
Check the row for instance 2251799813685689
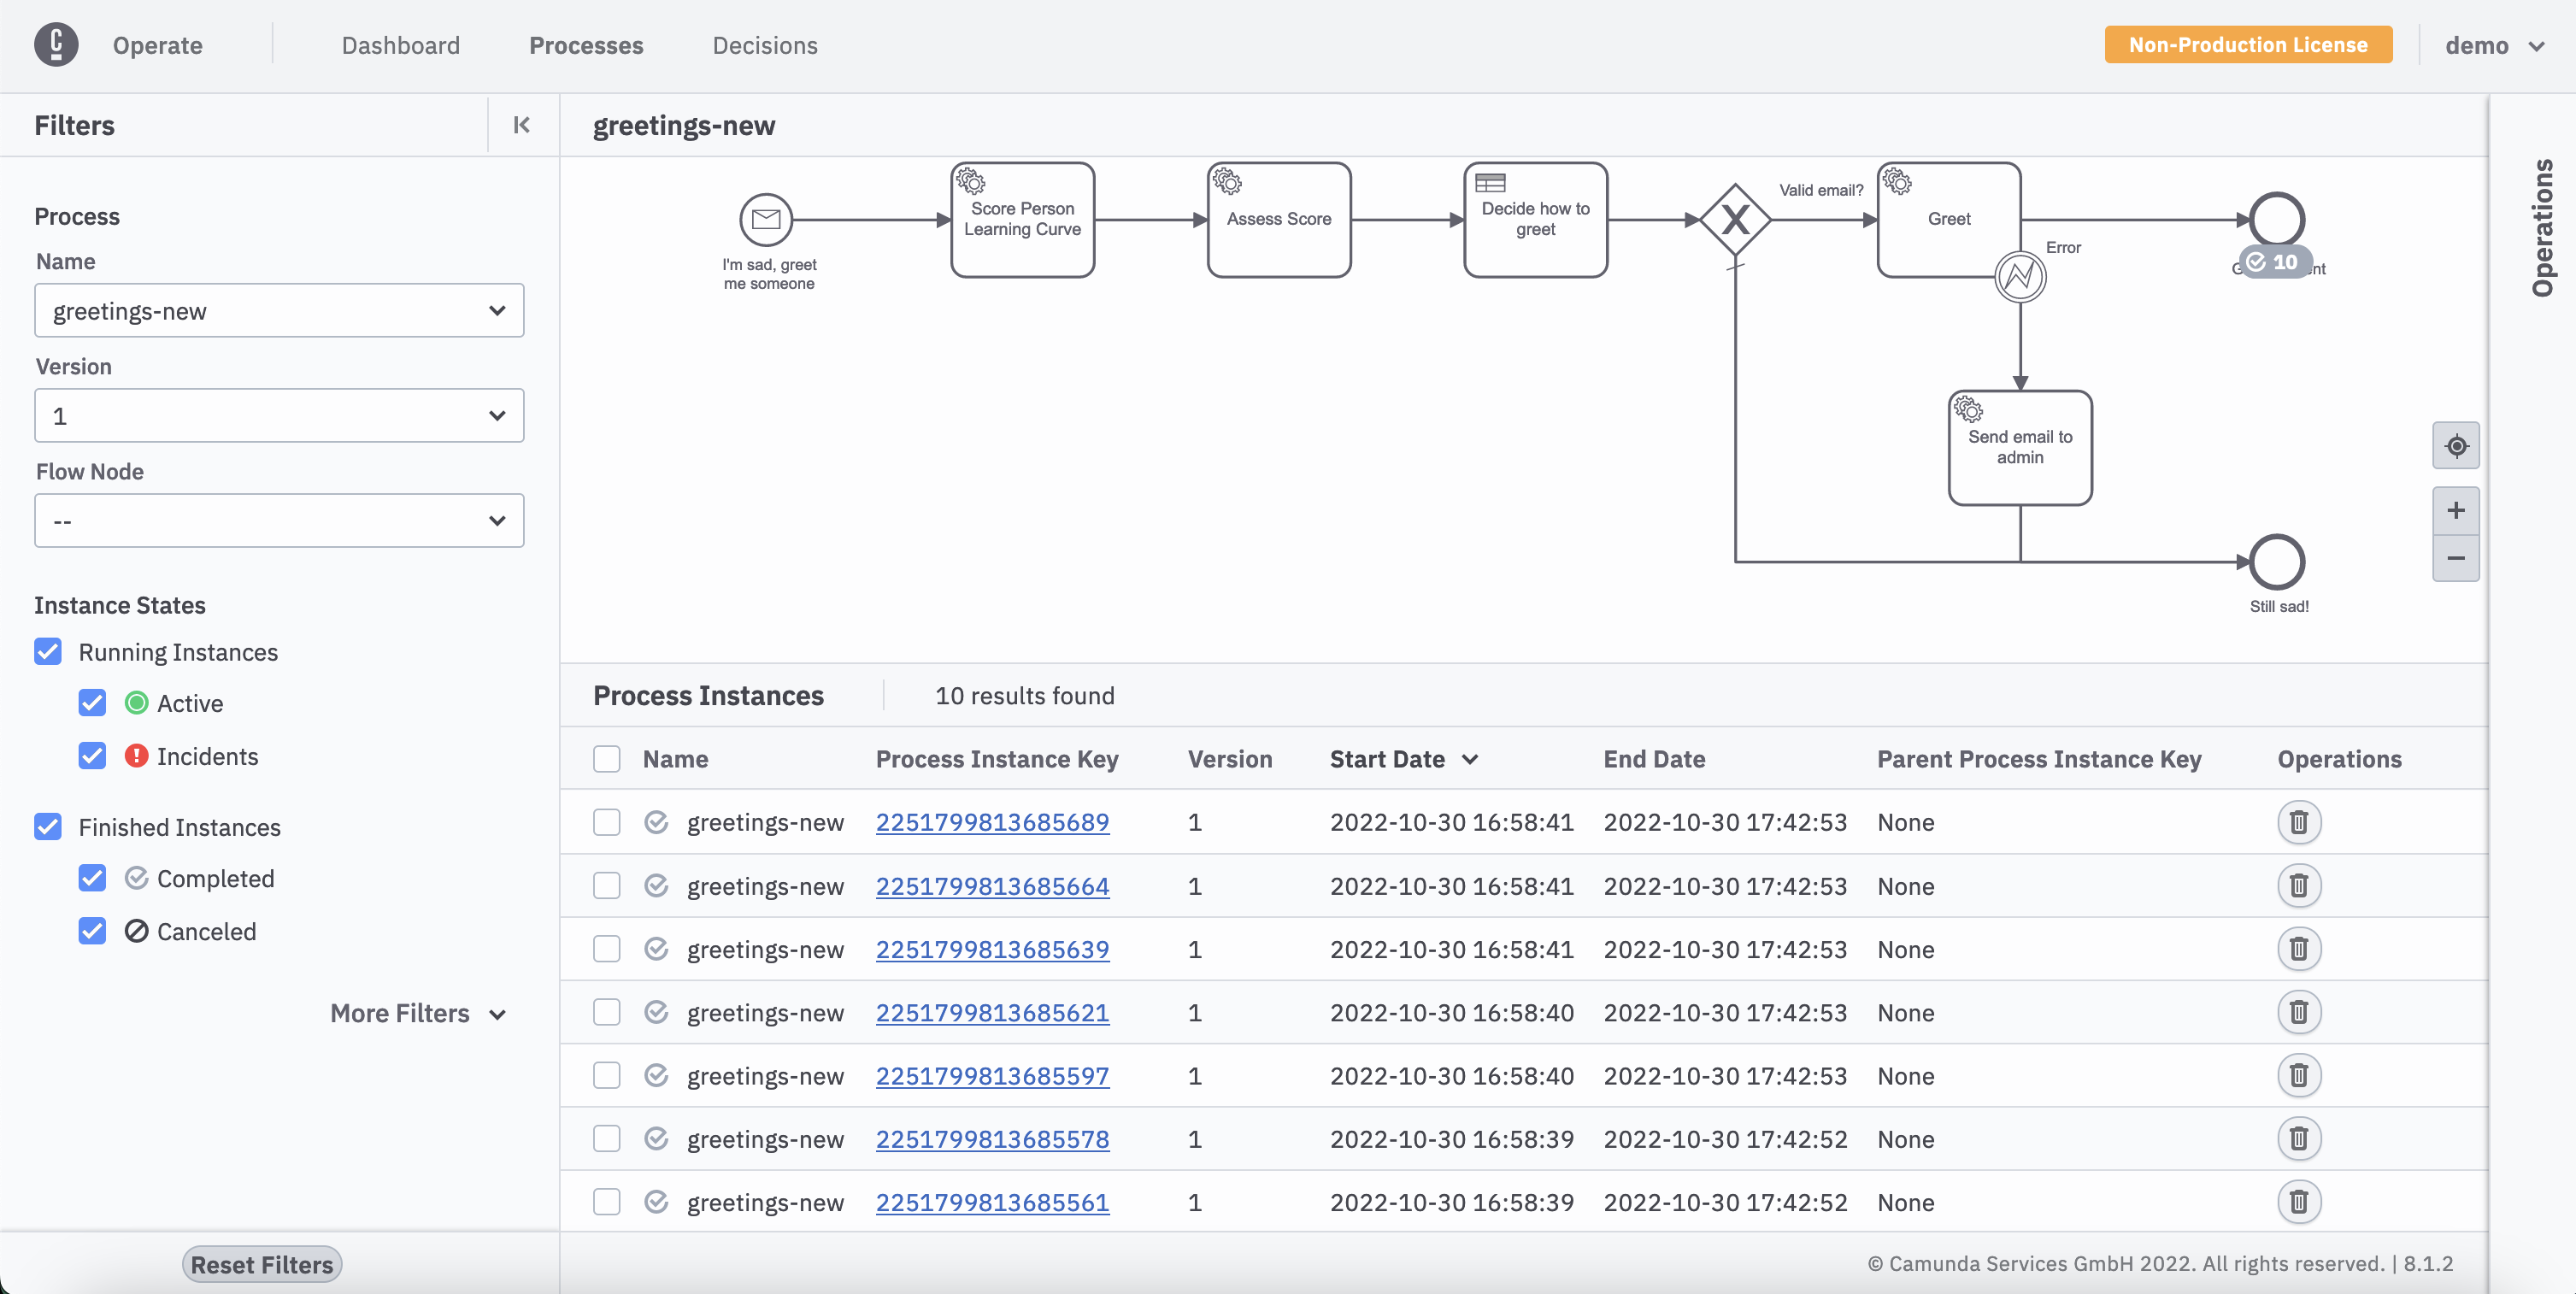[607, 822]
